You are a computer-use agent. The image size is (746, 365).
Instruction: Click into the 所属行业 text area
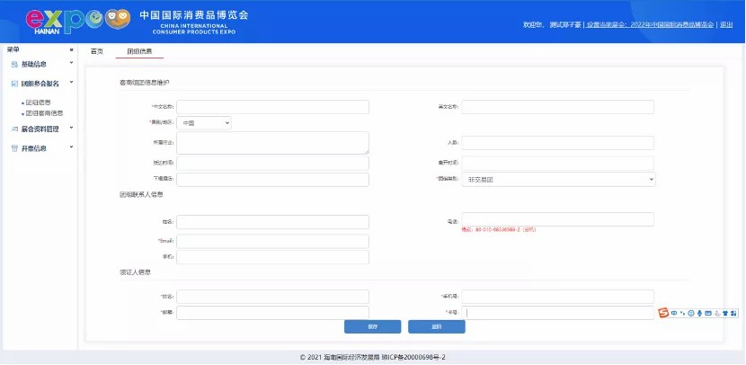coord(272,143)
